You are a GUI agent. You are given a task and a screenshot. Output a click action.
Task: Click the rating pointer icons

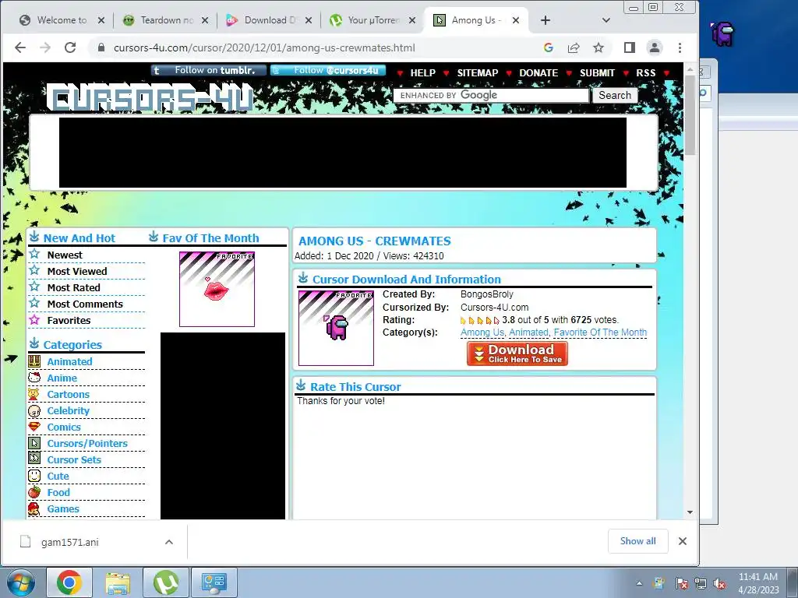coord(479,320)
